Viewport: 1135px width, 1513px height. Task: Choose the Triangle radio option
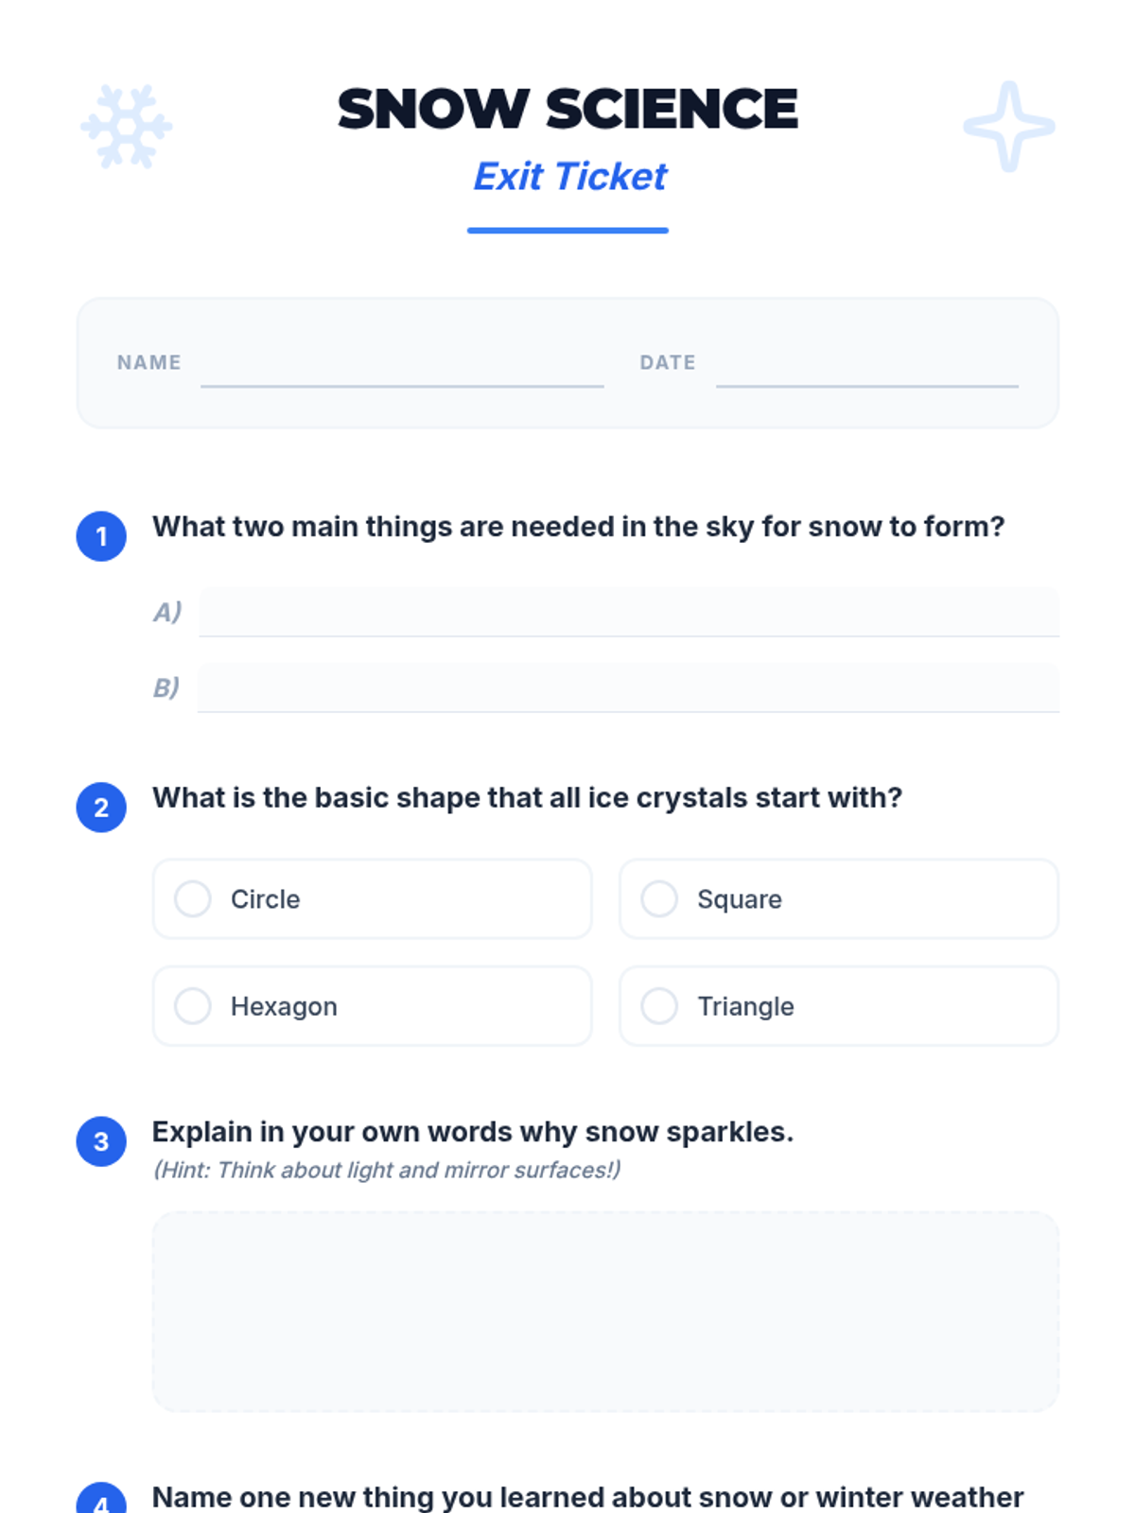pyautogui.click(x=839, y=1006)
